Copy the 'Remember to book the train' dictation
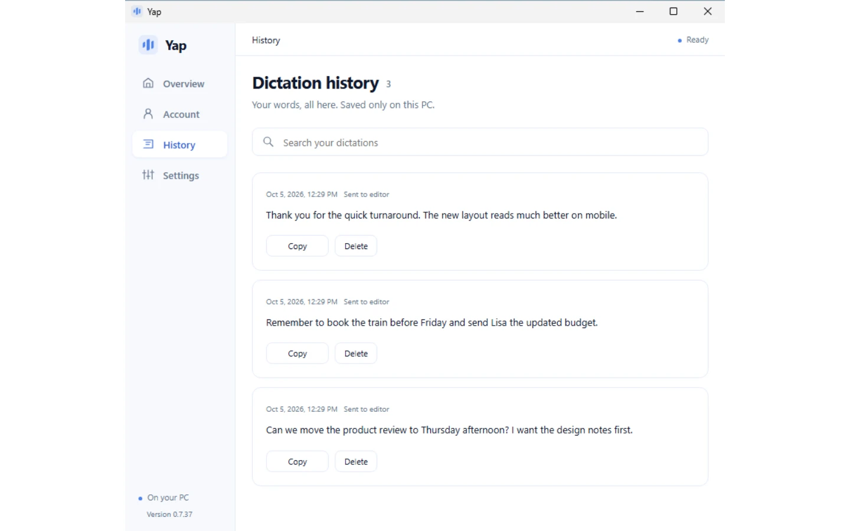This screenshot has width=850, height=531. pos(297,353)
